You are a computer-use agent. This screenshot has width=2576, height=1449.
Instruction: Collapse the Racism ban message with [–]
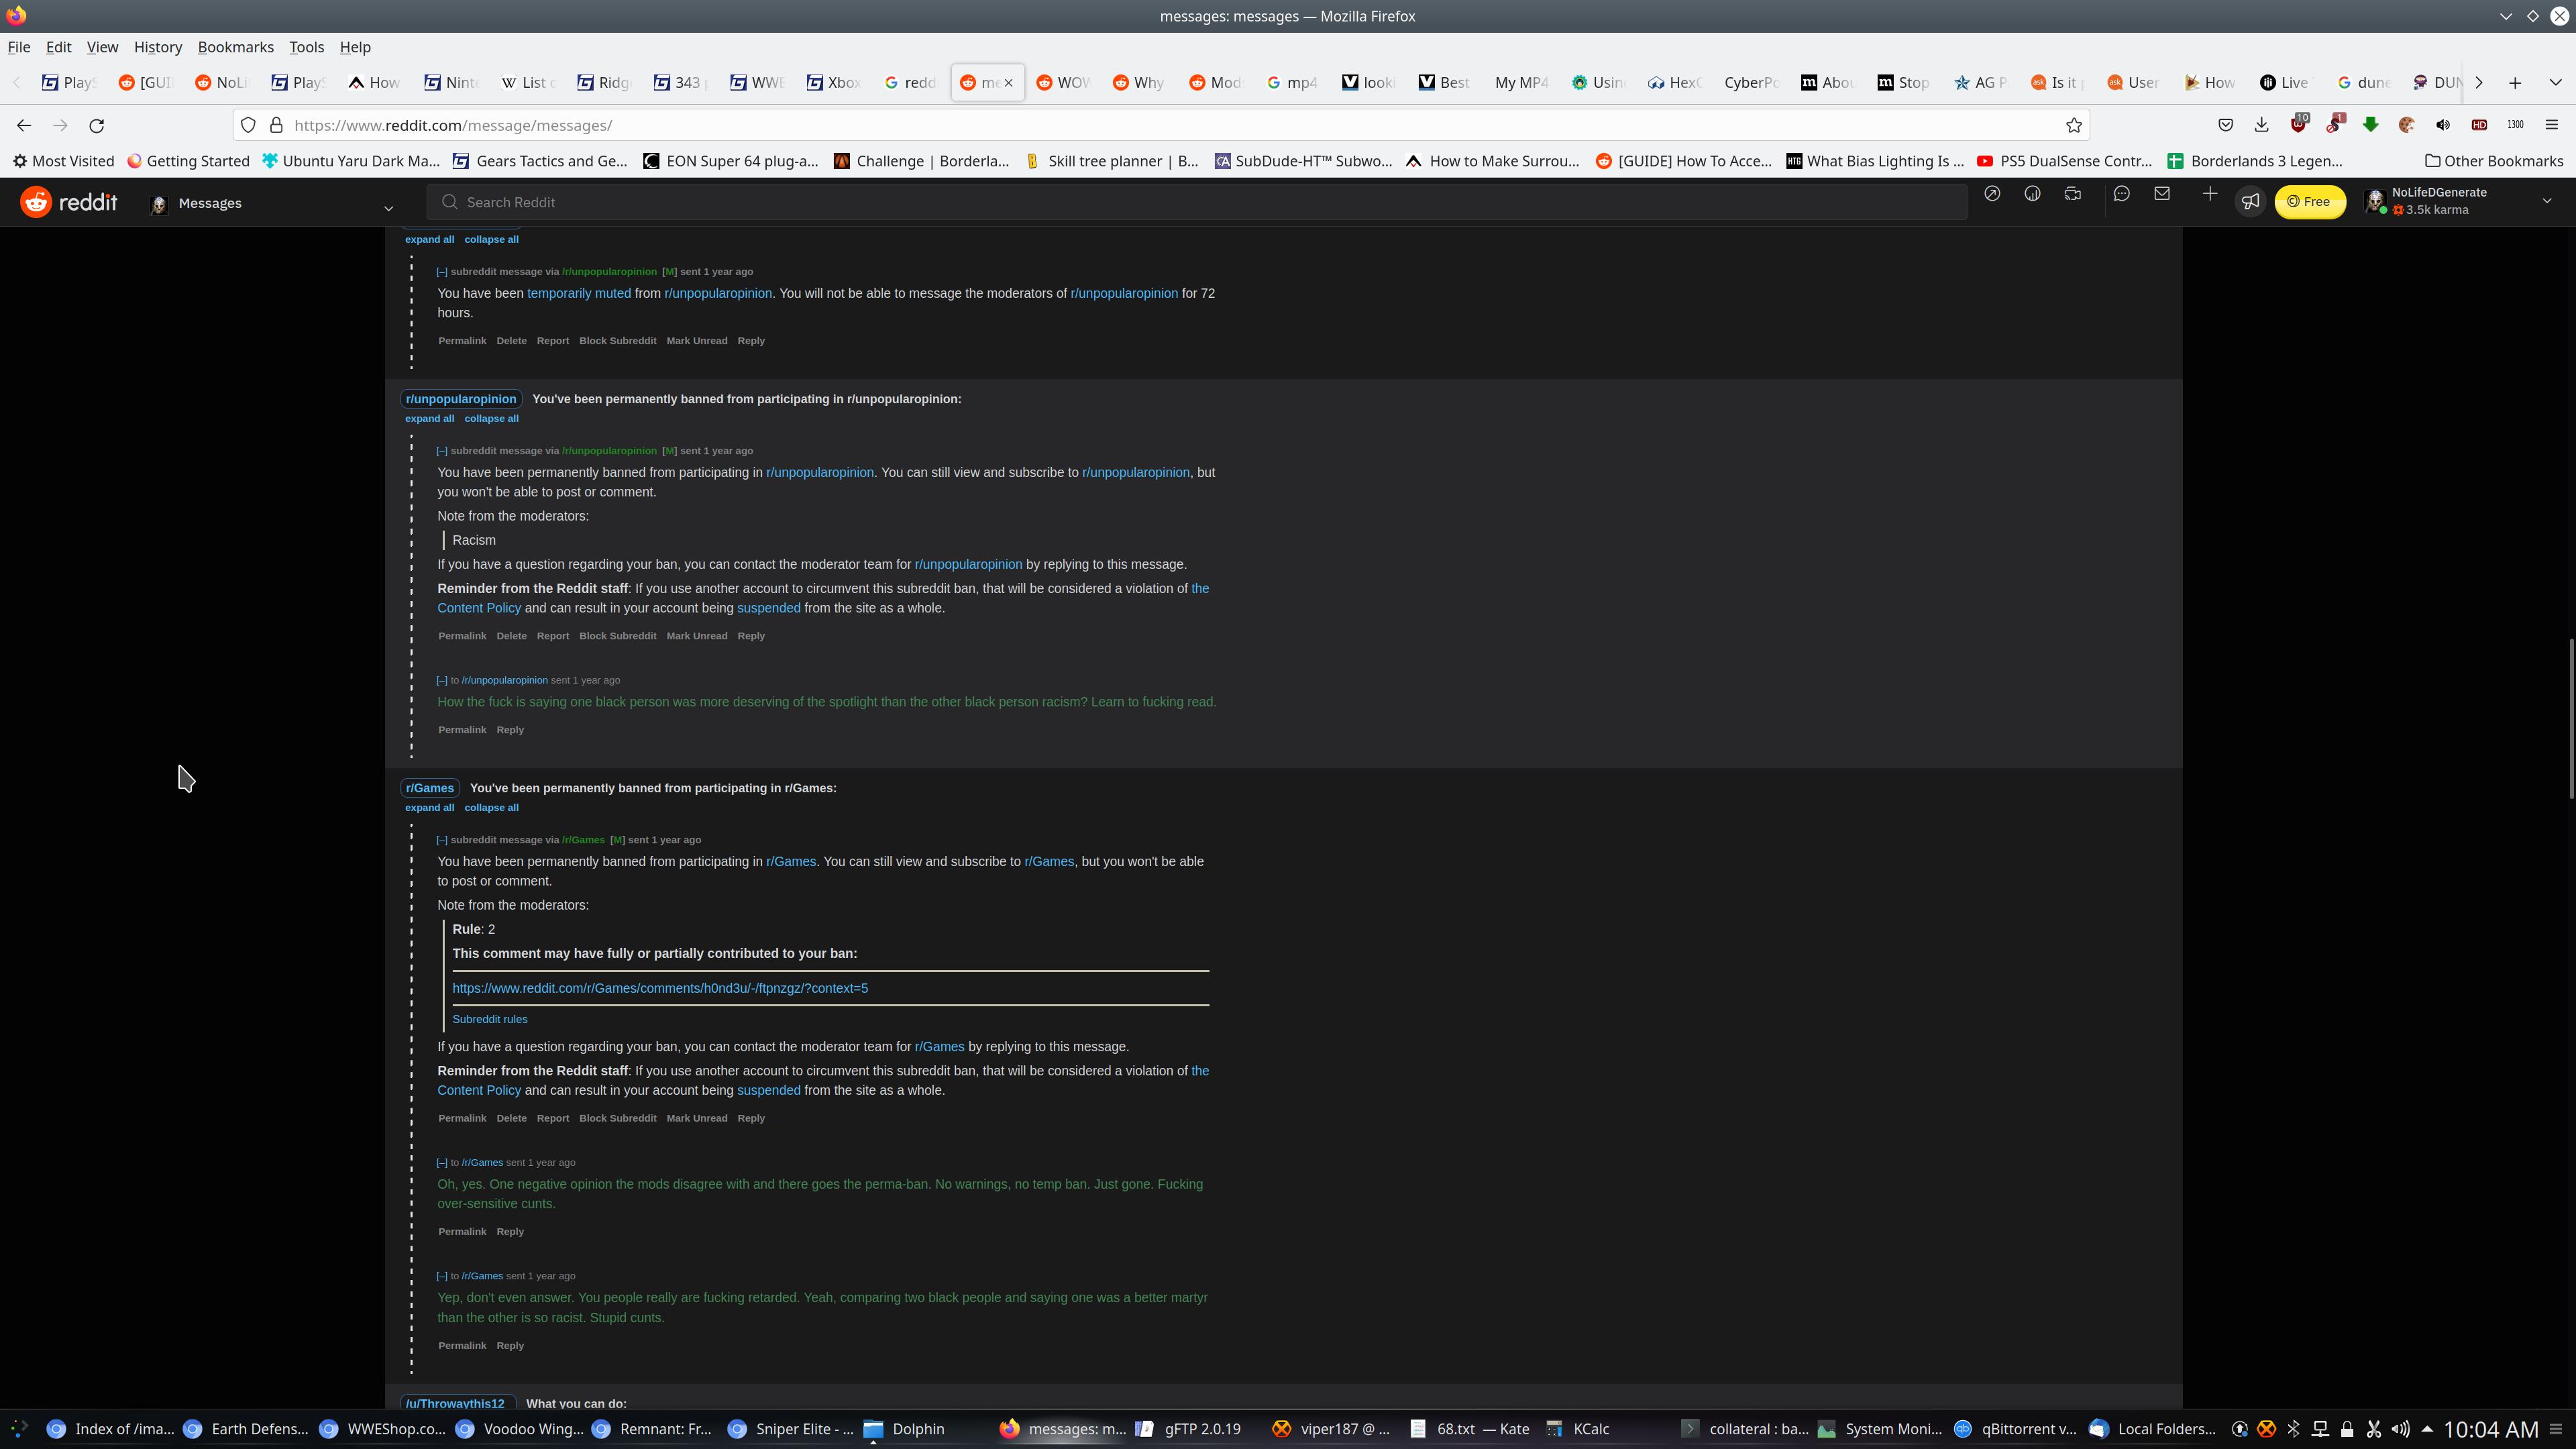coord(442,451)
